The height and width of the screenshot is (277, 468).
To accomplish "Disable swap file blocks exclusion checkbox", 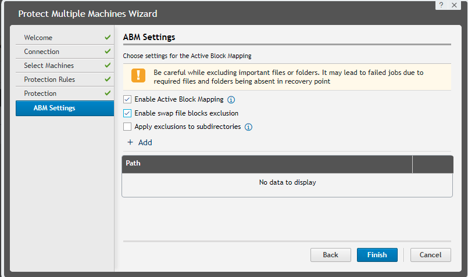I will click(x=127, y=113).
